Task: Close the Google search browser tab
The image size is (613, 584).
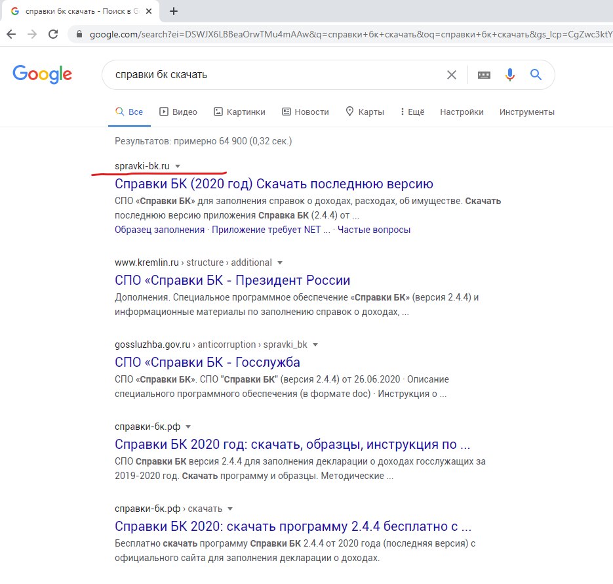Action: click(149, 11)
